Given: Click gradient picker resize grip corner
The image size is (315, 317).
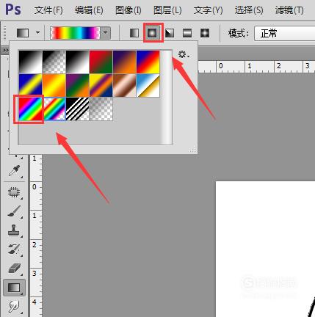Looking at the screenshot, I should pyautogui.click(x=193, y=150).
